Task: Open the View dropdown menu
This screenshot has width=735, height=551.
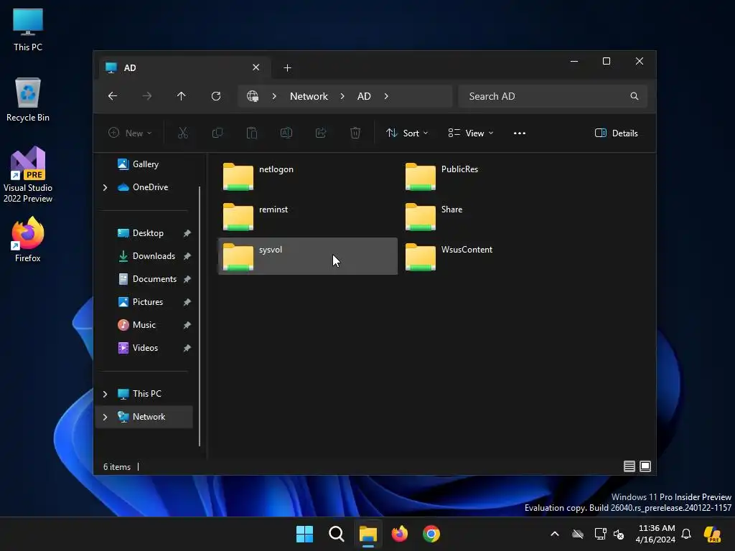Action: [x=470, y=133]
